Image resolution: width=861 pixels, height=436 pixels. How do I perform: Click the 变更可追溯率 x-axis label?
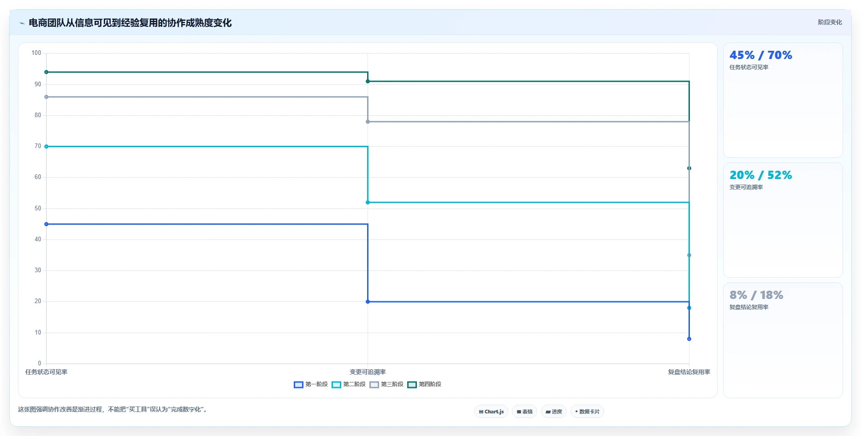pos(368,372)
